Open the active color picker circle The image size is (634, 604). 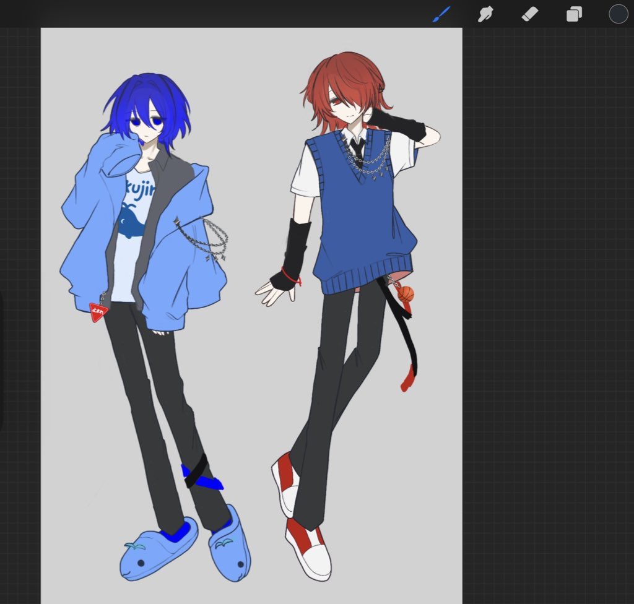tap(619, 14)
